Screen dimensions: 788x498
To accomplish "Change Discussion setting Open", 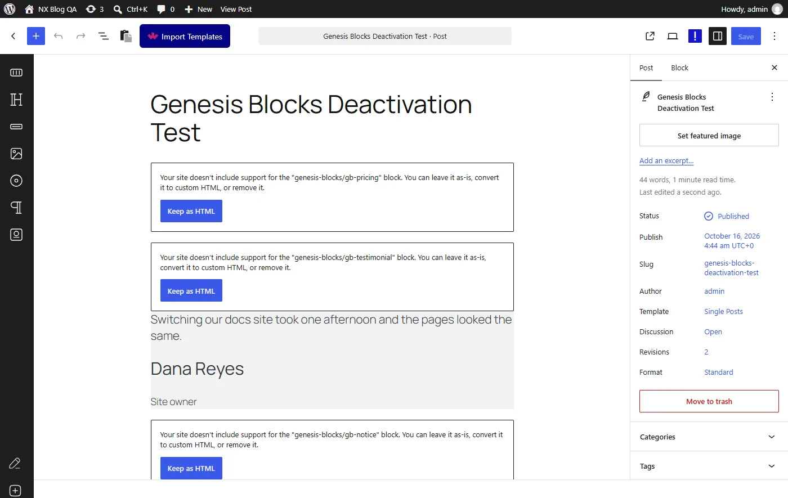I will coord(713,331).
